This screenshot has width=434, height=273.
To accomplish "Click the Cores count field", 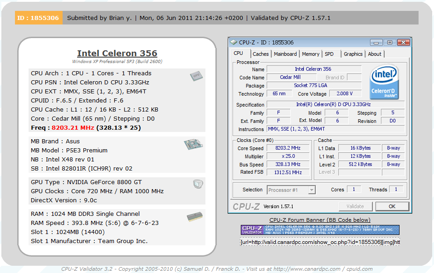I will pyautogui.click(x=354, y=190).
